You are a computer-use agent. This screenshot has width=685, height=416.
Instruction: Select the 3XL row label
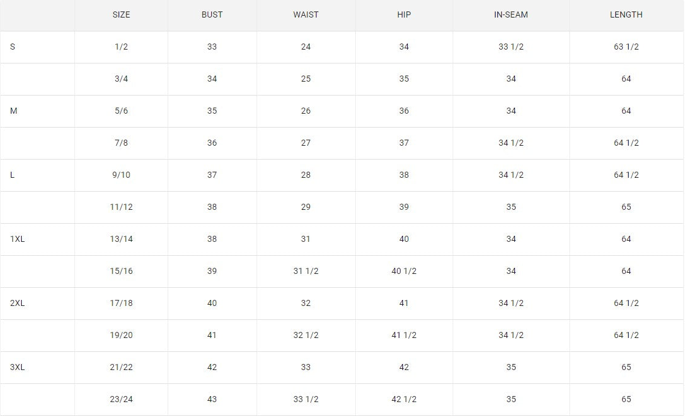coord(18,367)
